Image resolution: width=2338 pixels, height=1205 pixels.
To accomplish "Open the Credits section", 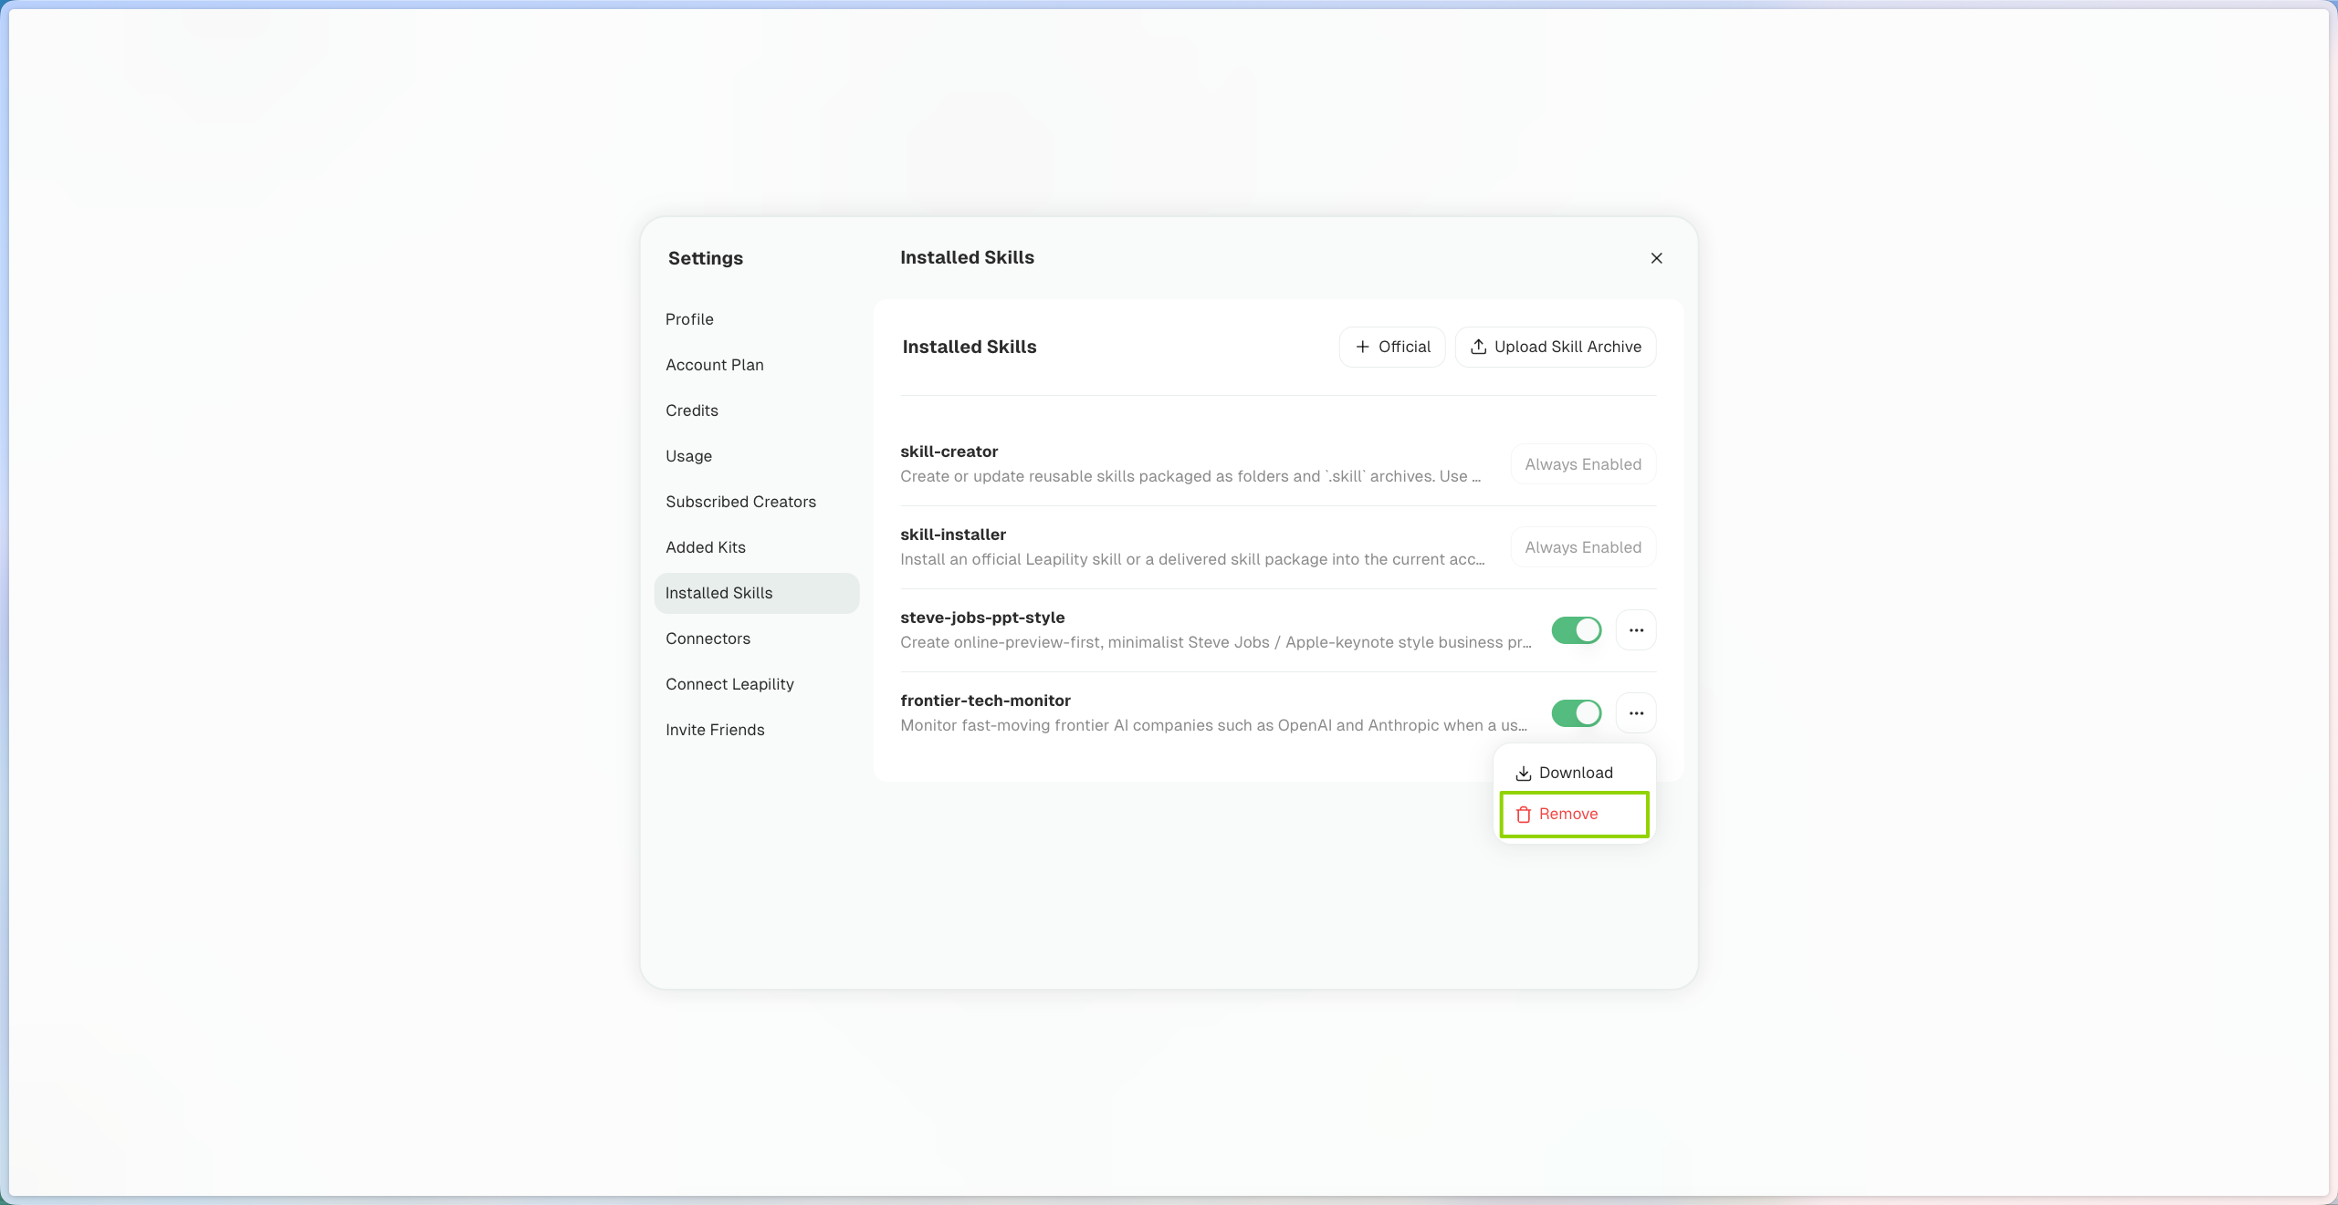I will coord(757,410).
